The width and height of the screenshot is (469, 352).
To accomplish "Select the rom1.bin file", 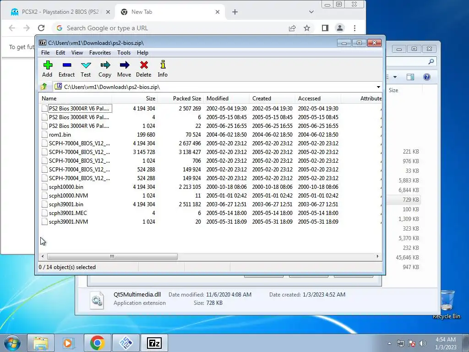I will click(60, 135).
